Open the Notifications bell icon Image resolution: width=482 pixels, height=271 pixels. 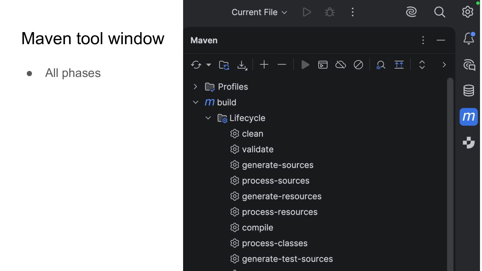coord(469,39)
